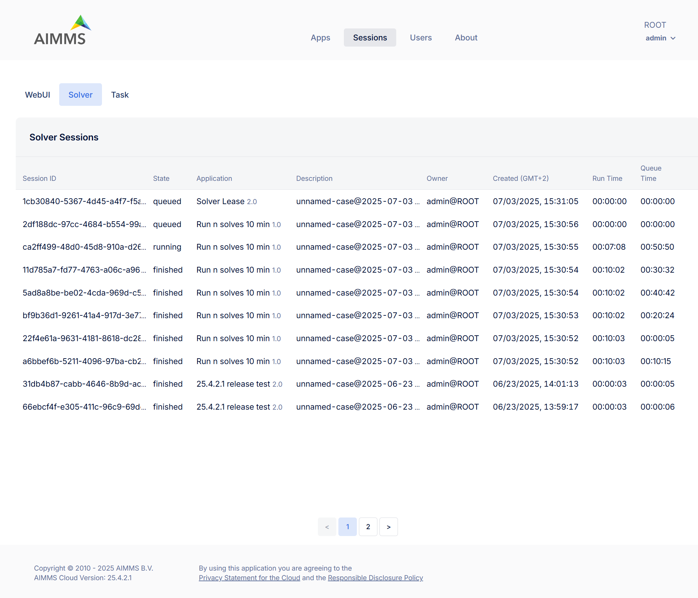Click queue time 00:20:24 value
698x598 pixels.
[x=657, y=315]
